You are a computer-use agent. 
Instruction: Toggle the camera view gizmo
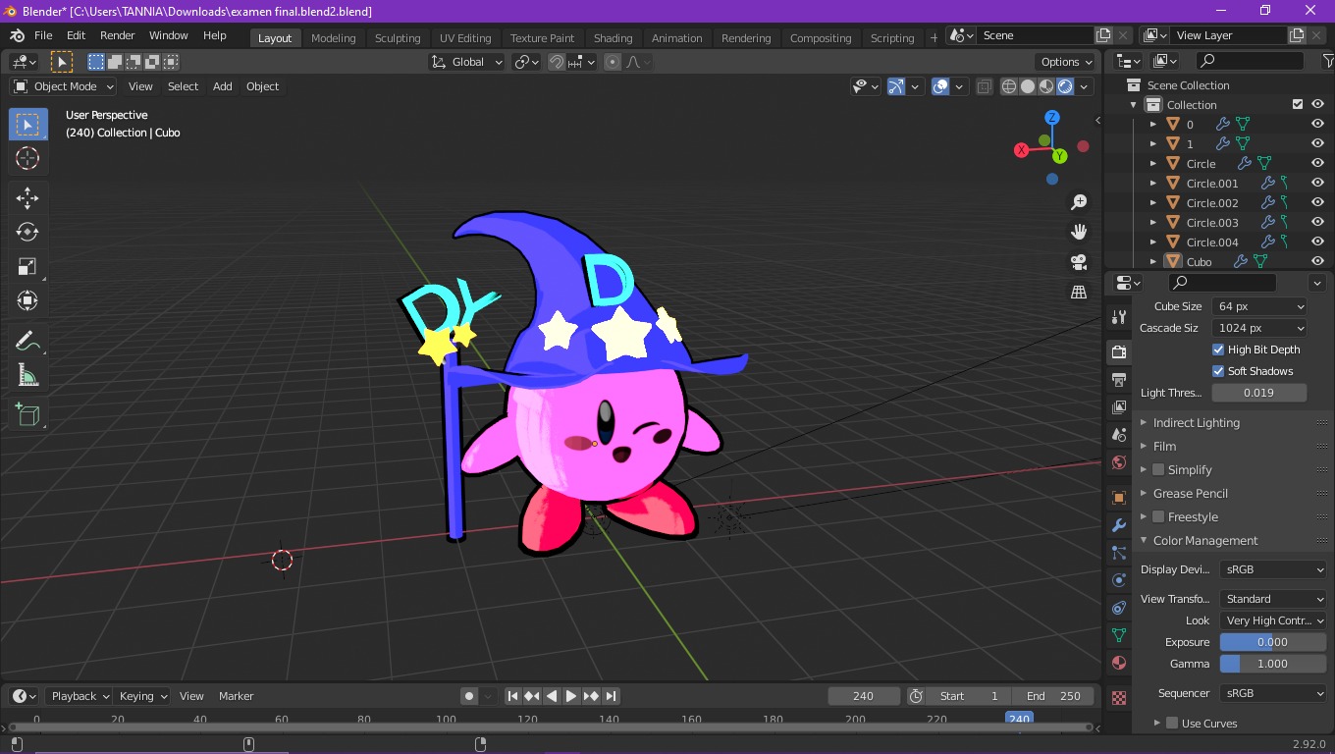[1079, 262]
